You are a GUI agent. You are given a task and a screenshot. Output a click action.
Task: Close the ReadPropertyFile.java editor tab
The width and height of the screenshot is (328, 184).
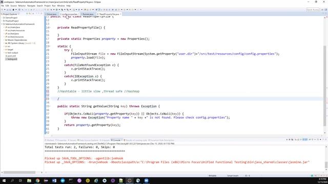coord(121,14)
